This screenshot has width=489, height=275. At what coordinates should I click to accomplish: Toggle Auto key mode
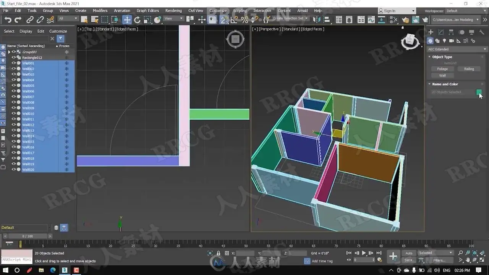409,253
